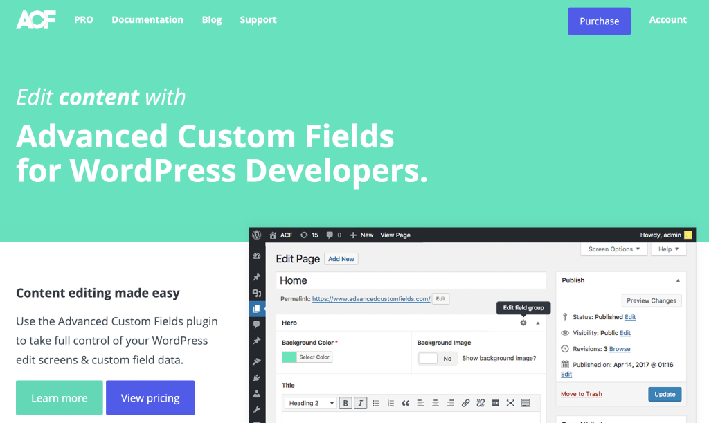Click inside the Title editor text area
This screenshot has height=423, width=709.
click(x=411, y=417)
